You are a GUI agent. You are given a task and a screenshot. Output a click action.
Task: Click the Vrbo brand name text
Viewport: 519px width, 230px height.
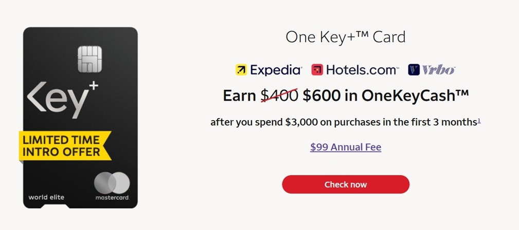(x=438, y=70)
